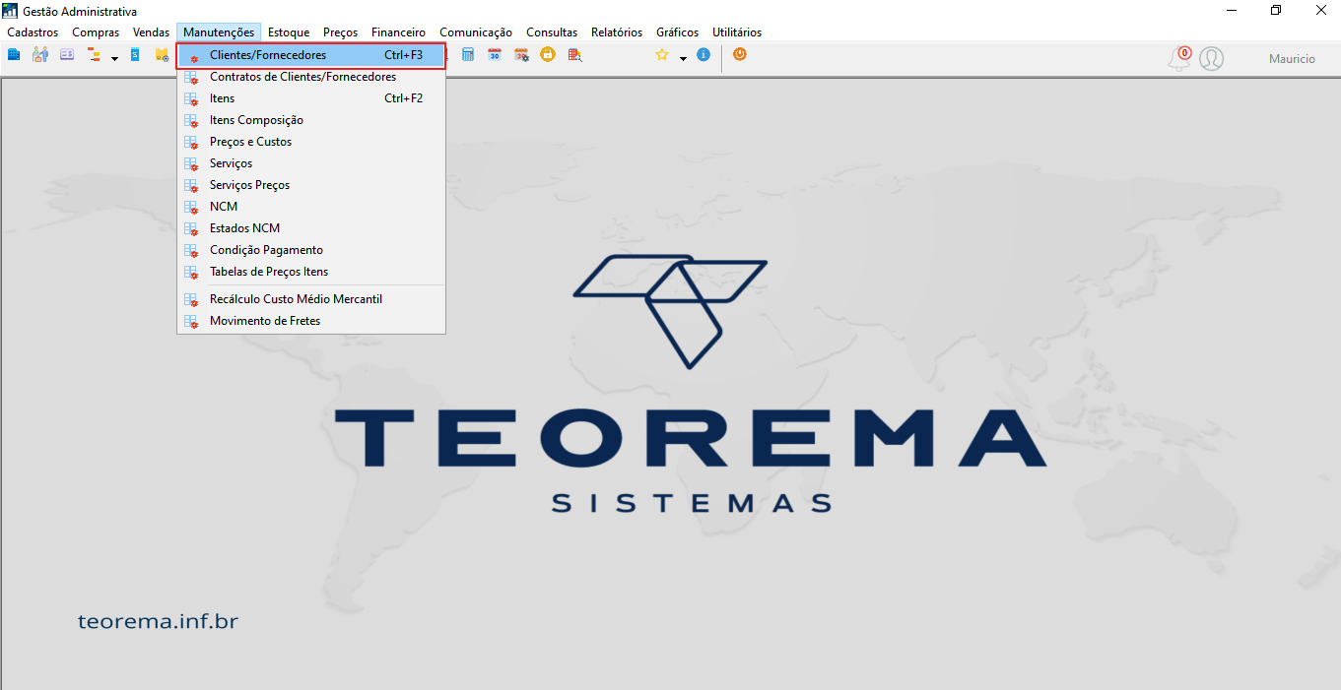Close the open Manutenções menu header

pyautogui.click(x=219, y=32)
